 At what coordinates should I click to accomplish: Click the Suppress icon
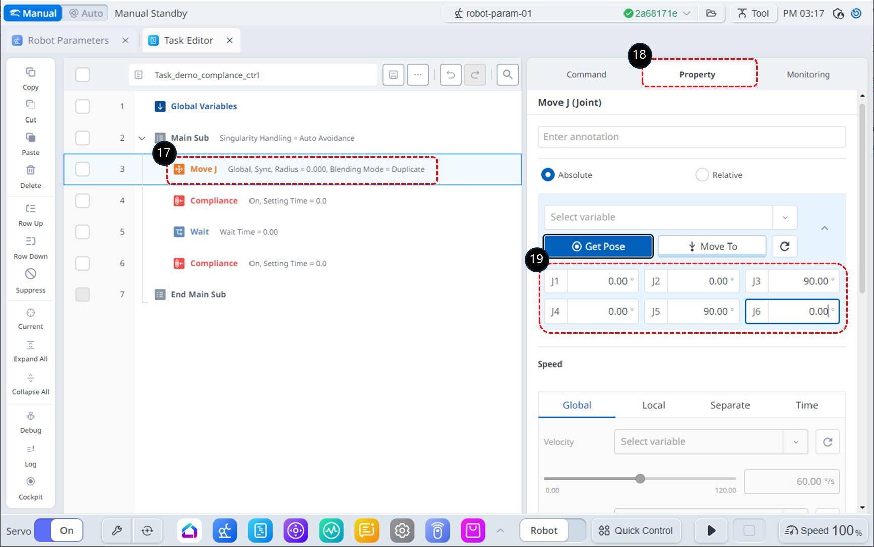coord(30,274)
